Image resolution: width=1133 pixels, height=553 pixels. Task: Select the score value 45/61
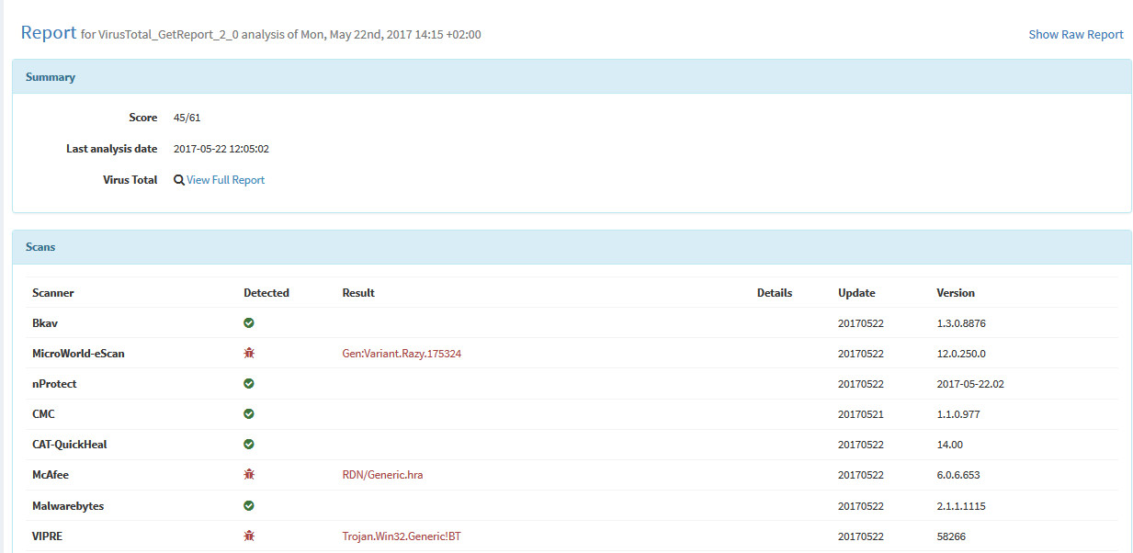[187, 118]
